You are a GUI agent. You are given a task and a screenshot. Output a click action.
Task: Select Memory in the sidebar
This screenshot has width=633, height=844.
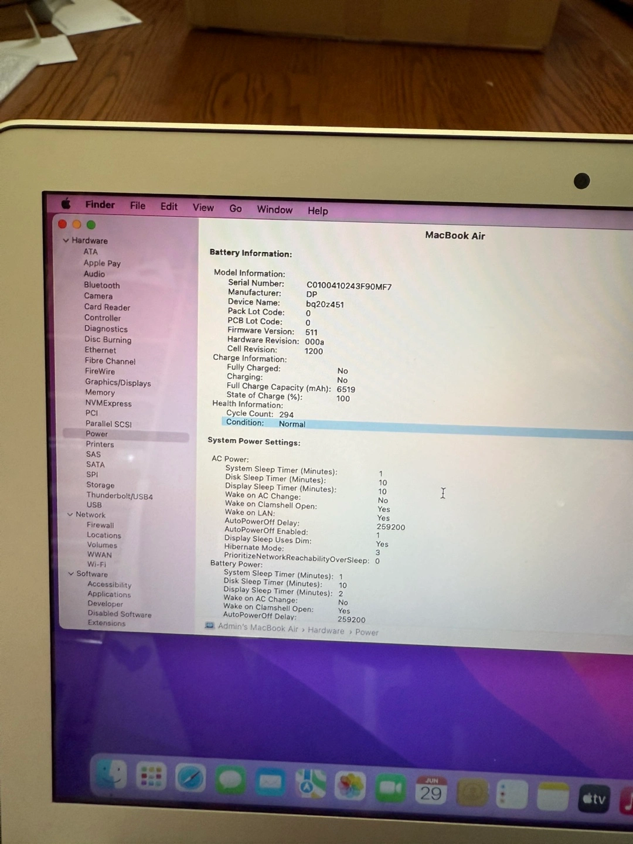100,393
